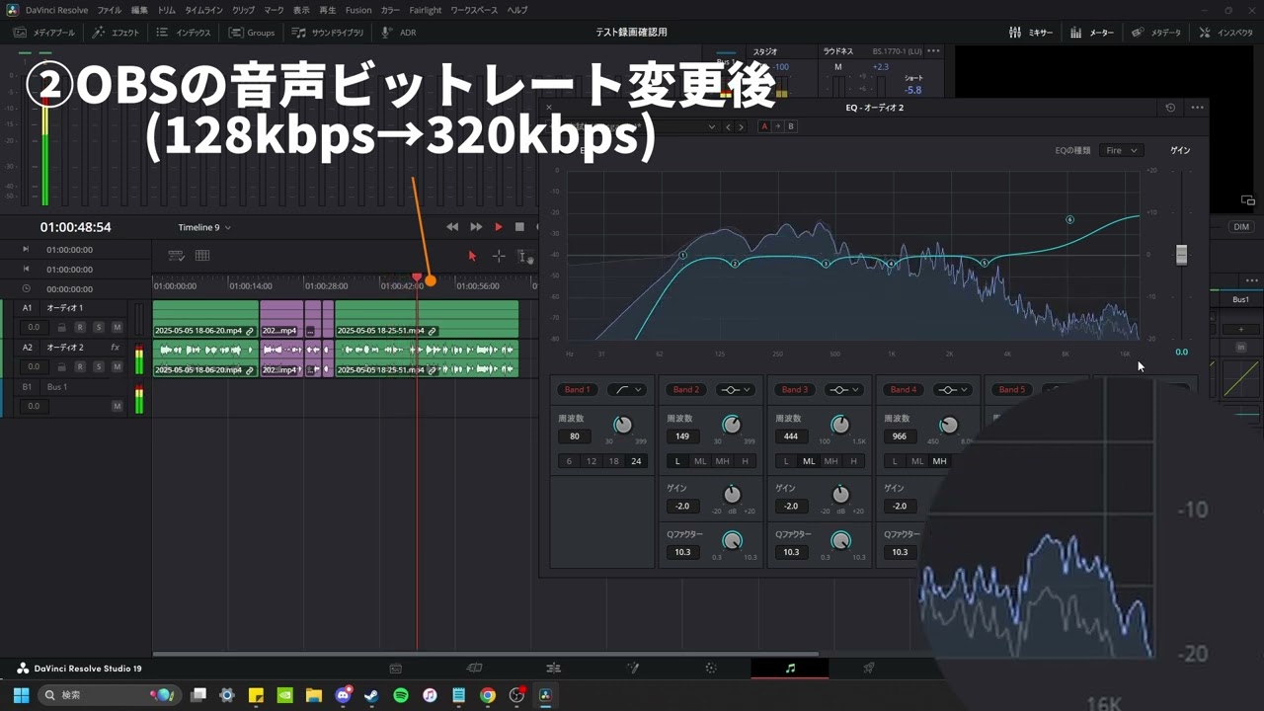The width and height of the screenshot is (1264, 711).
Task: Open the ファイル menu
Action: 109,10
